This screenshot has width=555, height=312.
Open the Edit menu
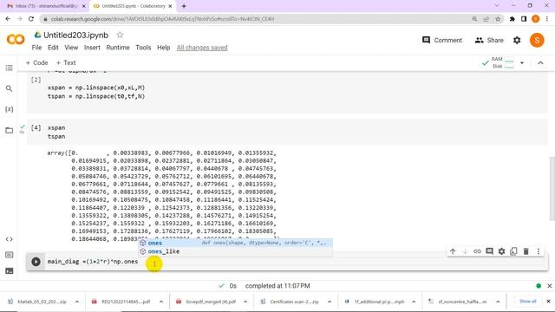coord(53,48)
